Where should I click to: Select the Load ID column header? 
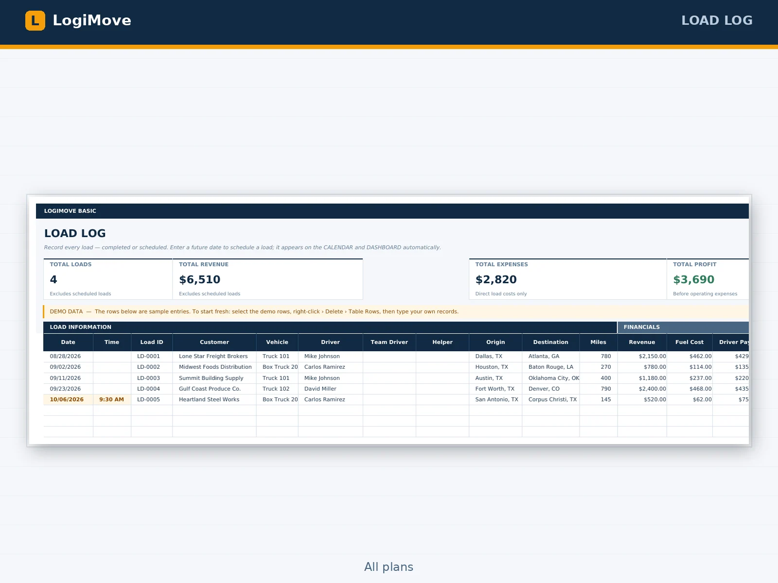tap(152, 342)
